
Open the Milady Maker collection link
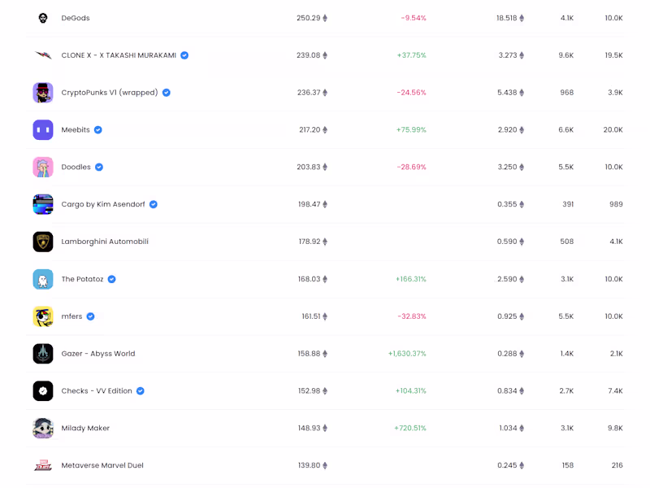(x=85, y=429)
